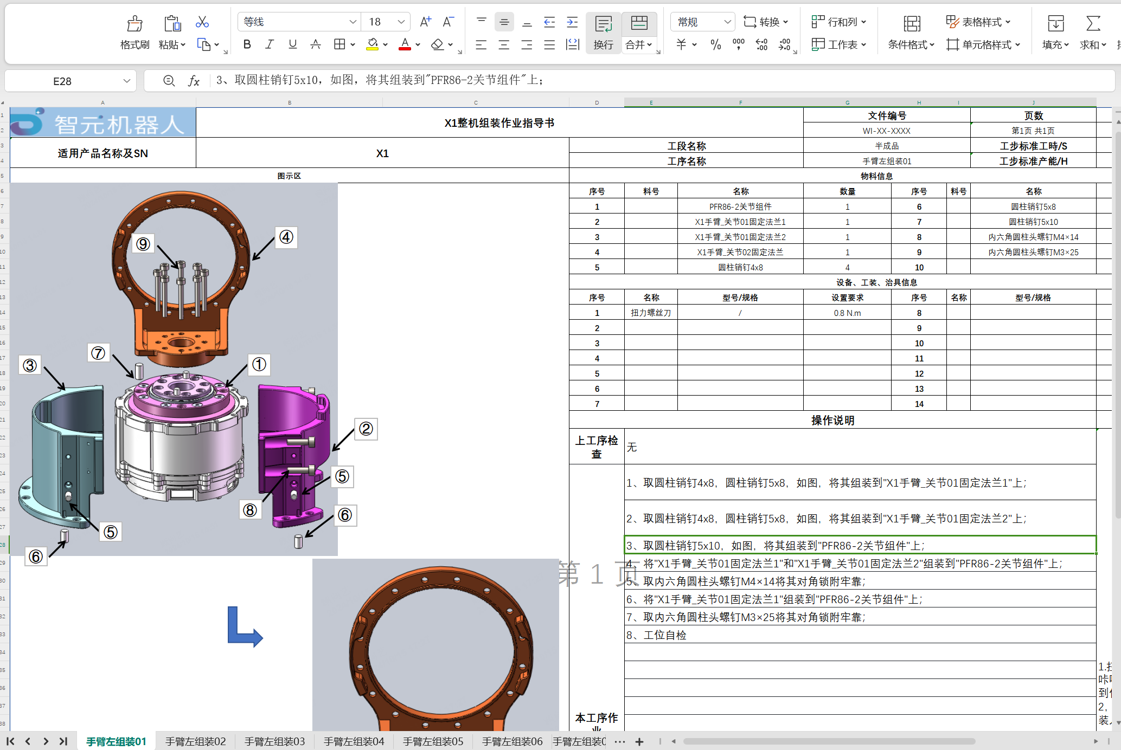Apply thousands separator style

tap(739, 44)
